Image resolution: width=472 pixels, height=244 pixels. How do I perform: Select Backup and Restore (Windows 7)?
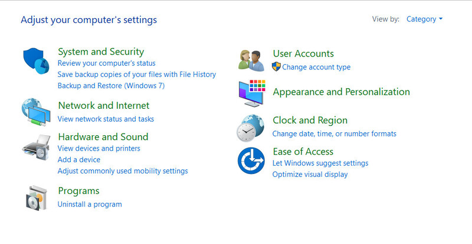click(x=111, y=85)
